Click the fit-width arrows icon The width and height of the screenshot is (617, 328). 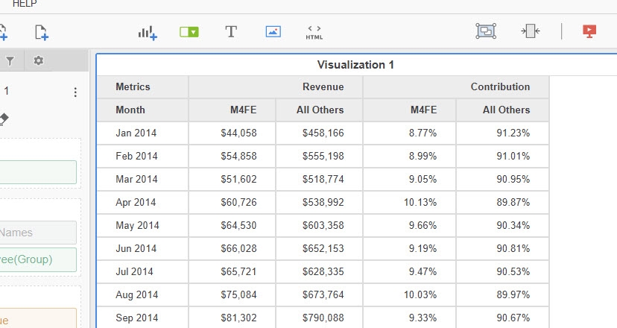click(530, 31)
